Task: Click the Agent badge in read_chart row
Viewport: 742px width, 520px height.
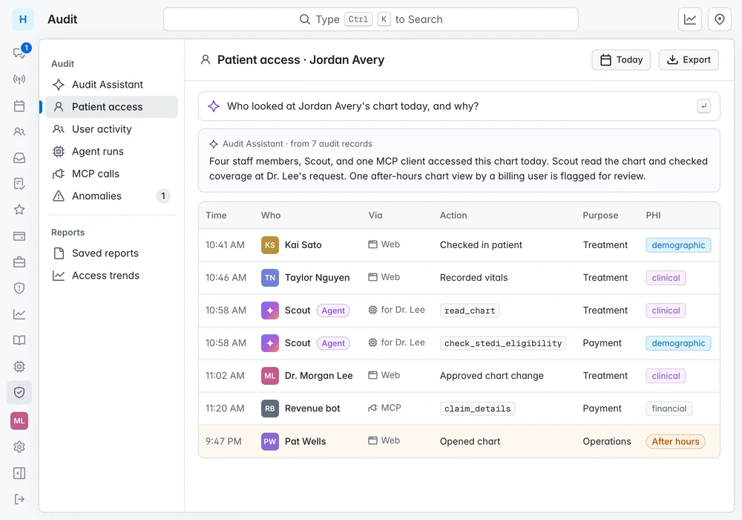Action: [x=333, y=311]
